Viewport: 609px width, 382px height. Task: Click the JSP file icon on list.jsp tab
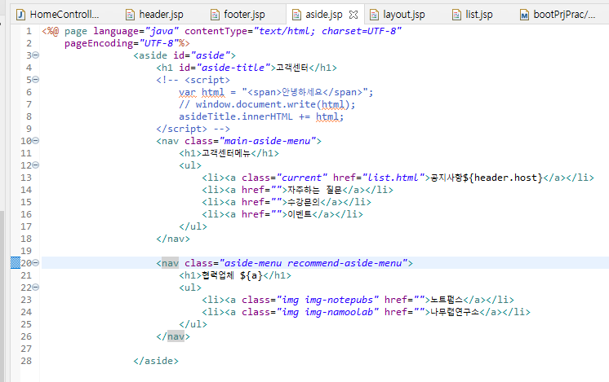(457, 15)
